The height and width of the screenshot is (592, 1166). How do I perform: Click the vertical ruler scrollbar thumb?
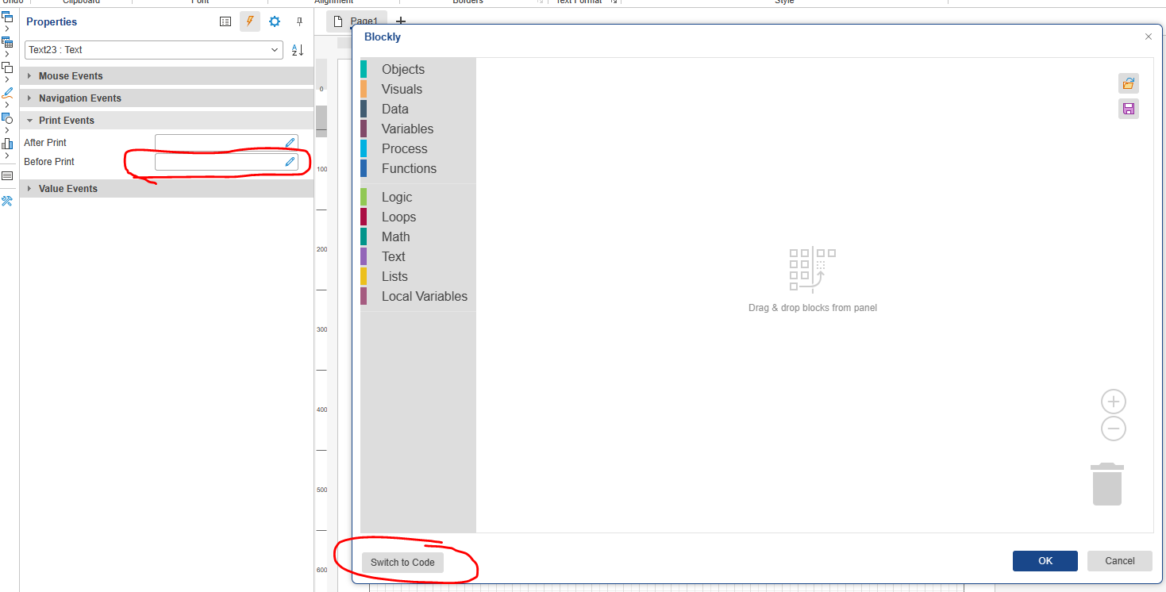pos(321,121)
